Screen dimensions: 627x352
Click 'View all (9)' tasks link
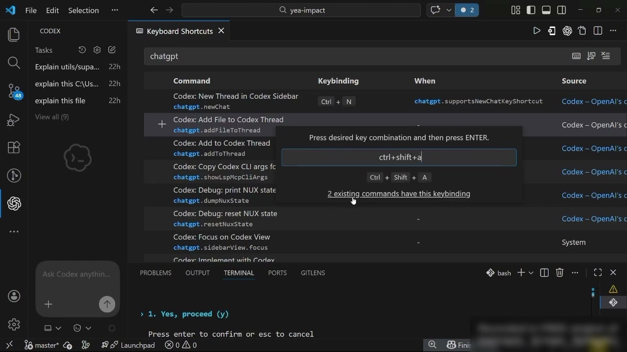(x=52, y=117)
